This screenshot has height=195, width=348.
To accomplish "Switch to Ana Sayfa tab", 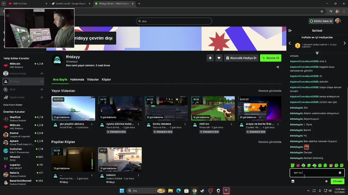I will click(x=60, y=80).
